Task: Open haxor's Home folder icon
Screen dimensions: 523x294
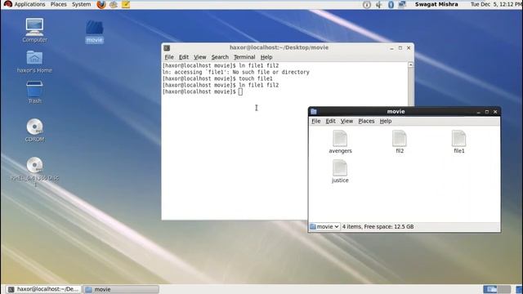Action: [x=34, y=57]
